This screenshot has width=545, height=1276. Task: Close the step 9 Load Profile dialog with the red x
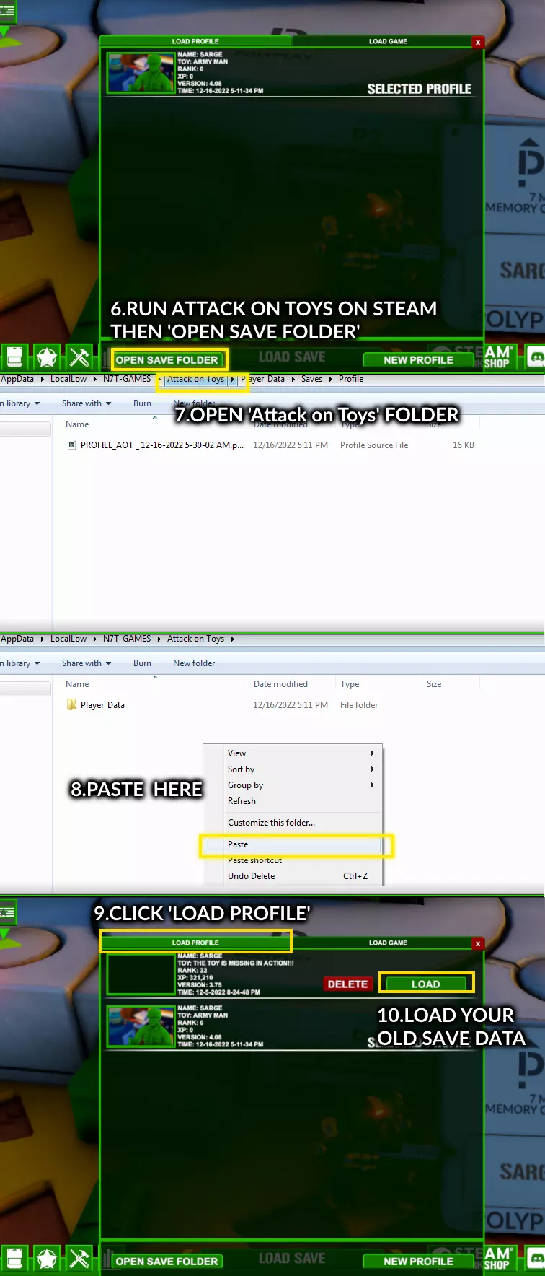click(477, 943)
